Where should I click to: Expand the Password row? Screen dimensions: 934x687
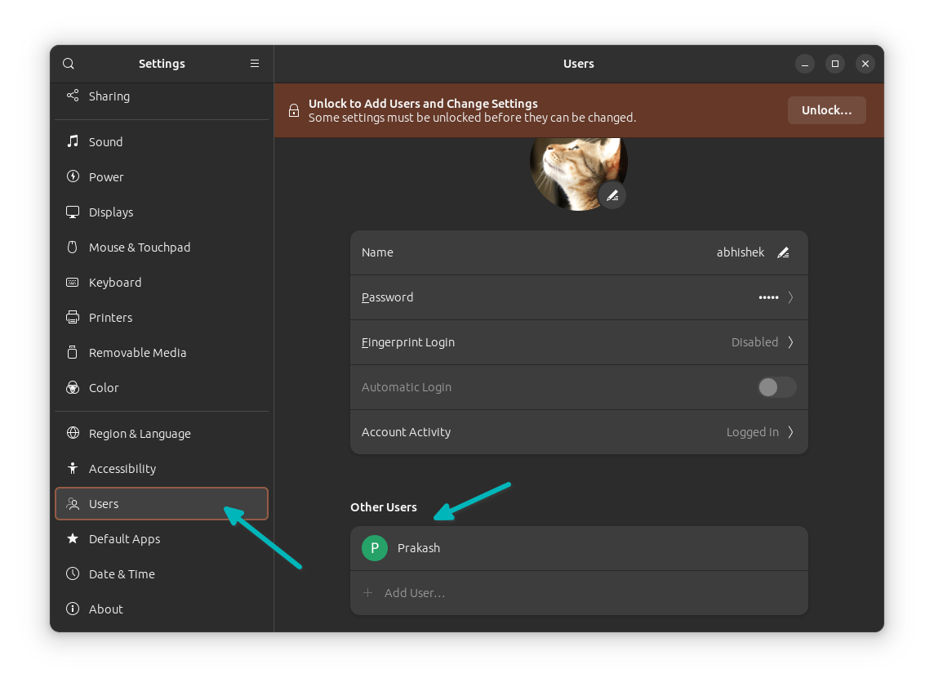[x=790, y=297]
